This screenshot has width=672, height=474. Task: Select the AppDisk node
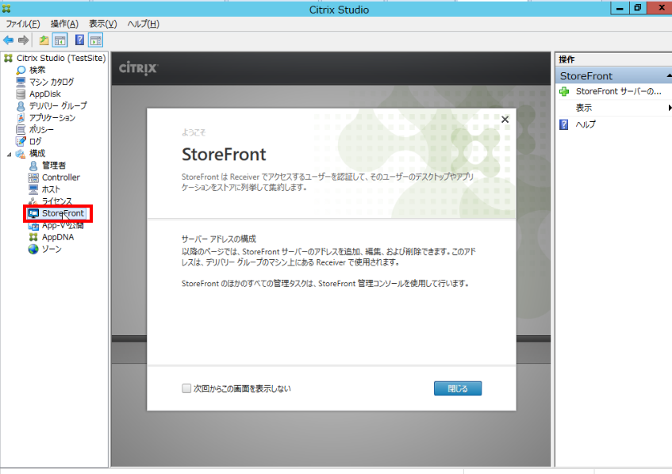(45, 94)
